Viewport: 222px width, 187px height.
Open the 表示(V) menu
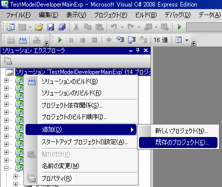click(76, 15)
